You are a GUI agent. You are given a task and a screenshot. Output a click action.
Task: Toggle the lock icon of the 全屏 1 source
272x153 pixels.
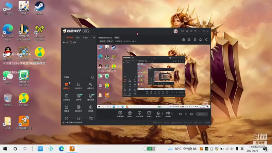pyautogui.click(x=67, y=42)
